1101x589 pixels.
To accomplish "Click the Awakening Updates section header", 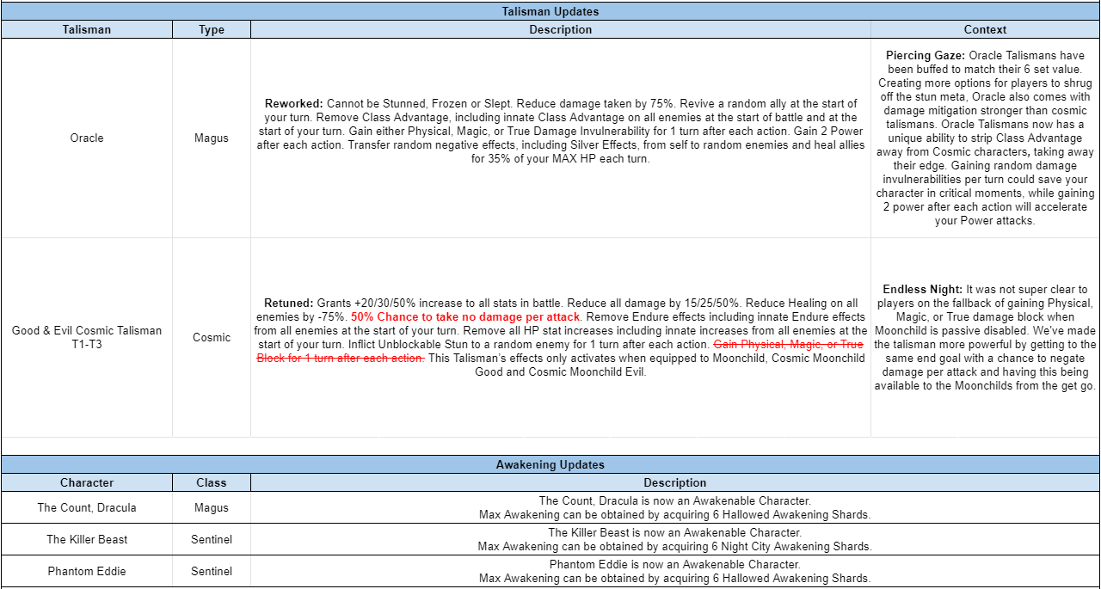I will coord(550,464).
